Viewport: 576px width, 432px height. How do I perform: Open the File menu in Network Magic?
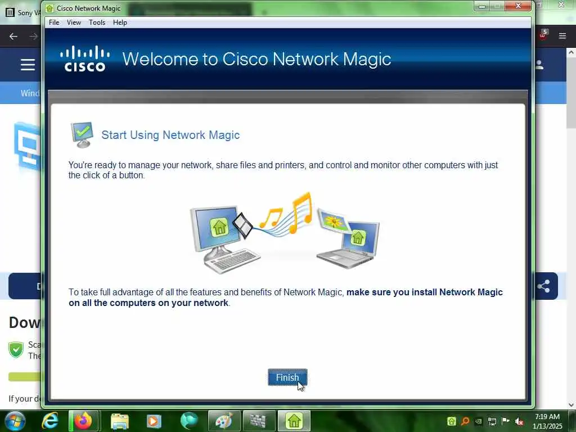tap(54, 22)
